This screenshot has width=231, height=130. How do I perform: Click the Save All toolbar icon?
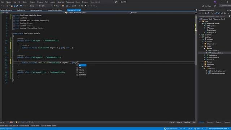point(17,6)
